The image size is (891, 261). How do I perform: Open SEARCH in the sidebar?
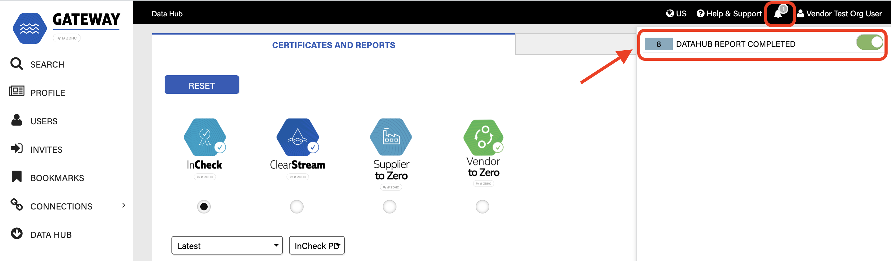(47, 65)
